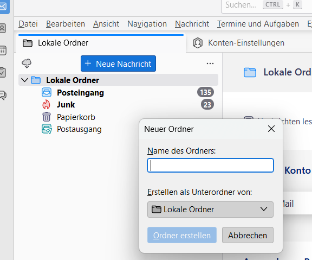Open the Ansicht menu
Viewport: 312px width, 260px height.
click(106, 24)
